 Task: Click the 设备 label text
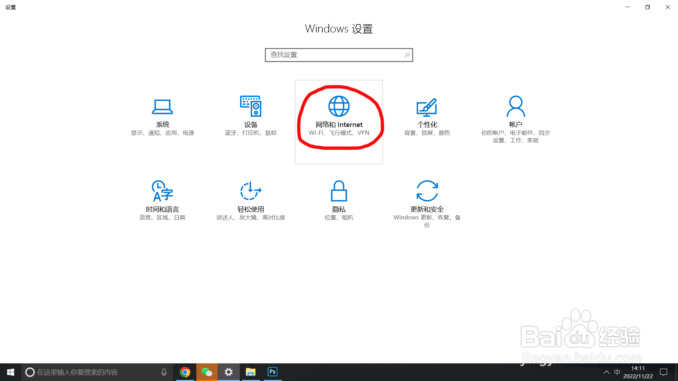click(x=251, y=125)
